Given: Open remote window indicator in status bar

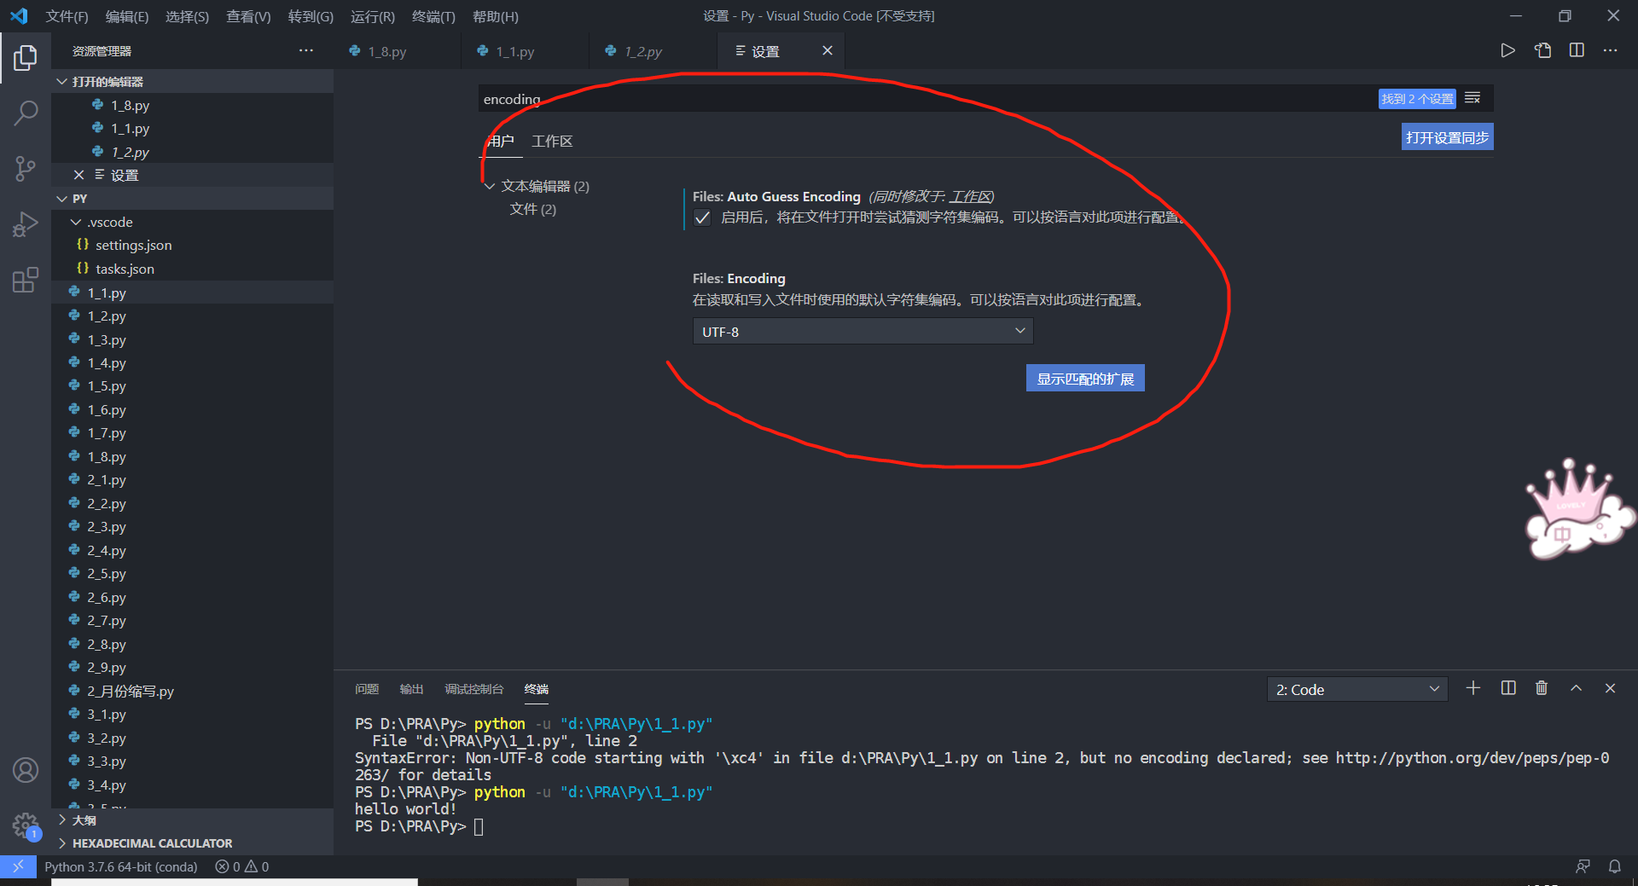Looking at the screenshot, I should 18,866.
